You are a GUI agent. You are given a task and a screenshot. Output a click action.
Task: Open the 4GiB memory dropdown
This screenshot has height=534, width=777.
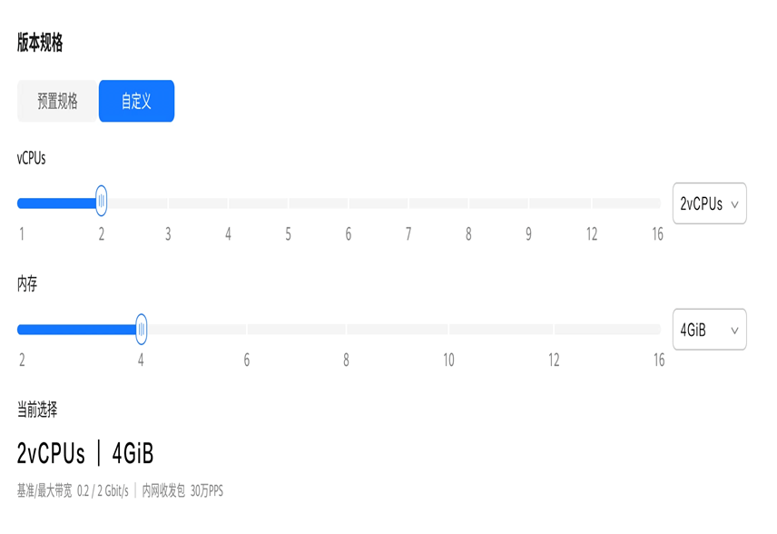tap(709, 330)
